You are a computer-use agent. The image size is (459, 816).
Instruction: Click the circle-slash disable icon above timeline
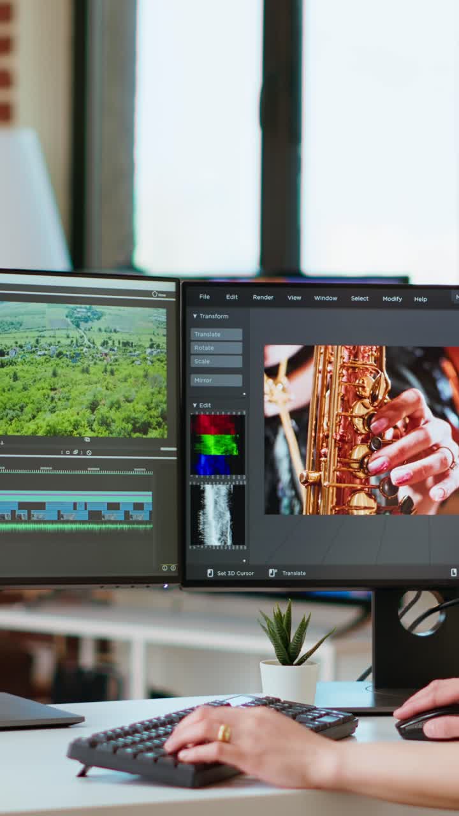tap(89, 453)
